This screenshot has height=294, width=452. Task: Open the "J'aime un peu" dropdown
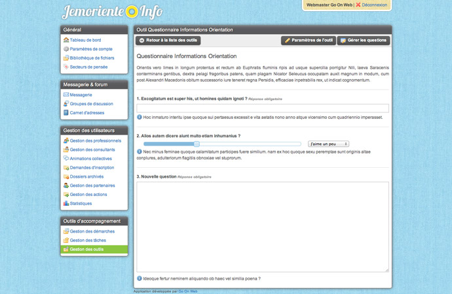[x=328, y=144]
